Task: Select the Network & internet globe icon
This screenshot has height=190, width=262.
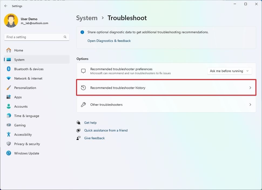Action: pos(8,78)
